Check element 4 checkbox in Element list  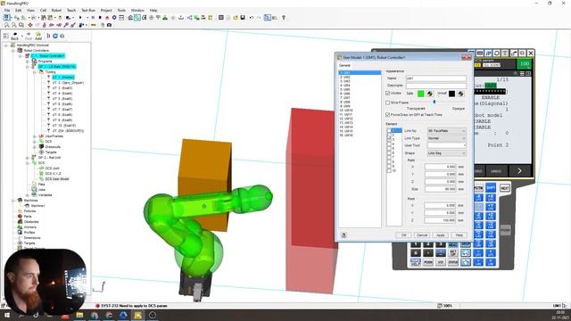389,144
